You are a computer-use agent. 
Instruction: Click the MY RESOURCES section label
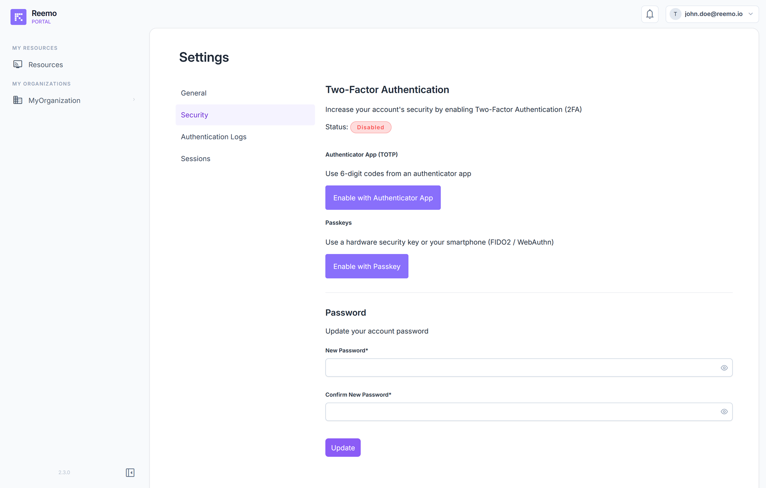[x=35, y=48]
